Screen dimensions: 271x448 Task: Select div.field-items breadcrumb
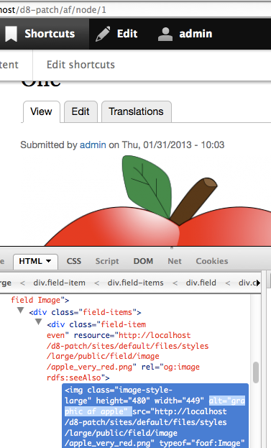coord(136,283)
